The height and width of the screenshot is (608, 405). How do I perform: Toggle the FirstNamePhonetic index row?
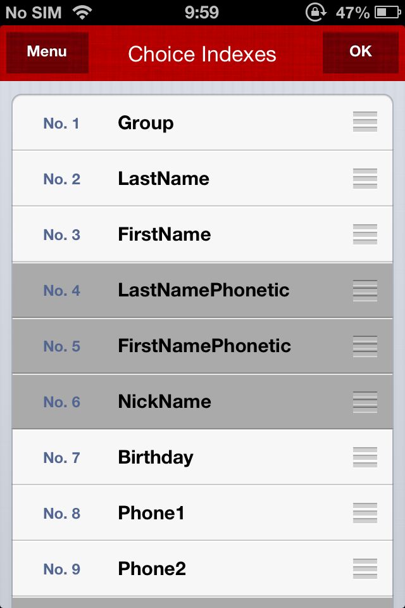coord(202,346)
